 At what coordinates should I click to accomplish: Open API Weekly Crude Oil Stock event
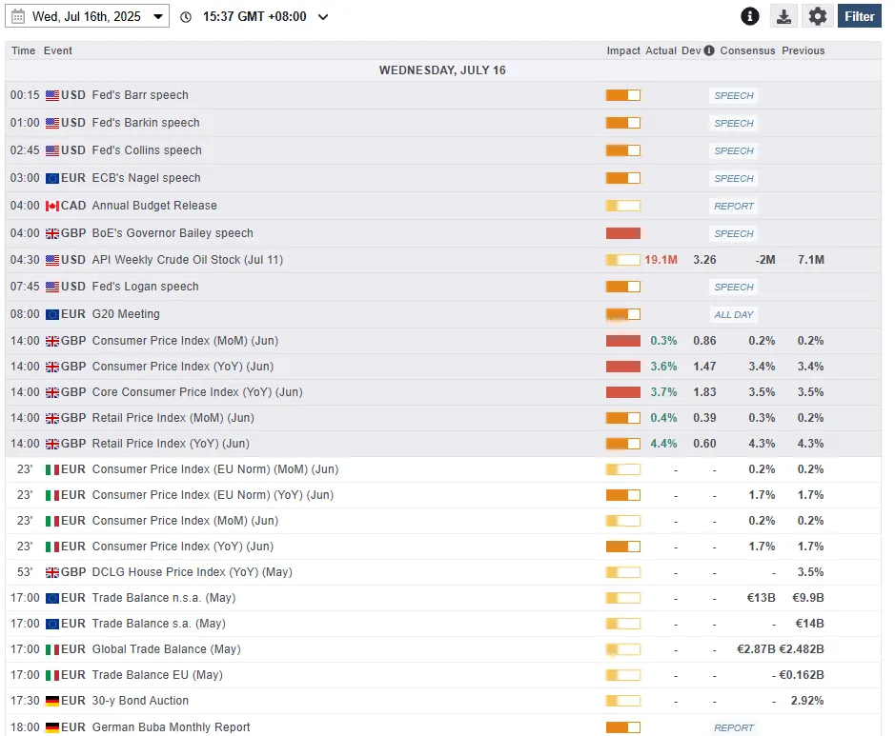click(187, 260)
